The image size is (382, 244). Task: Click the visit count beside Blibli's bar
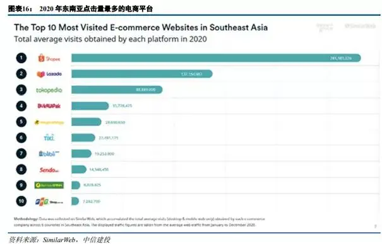[x=104, y=154]
